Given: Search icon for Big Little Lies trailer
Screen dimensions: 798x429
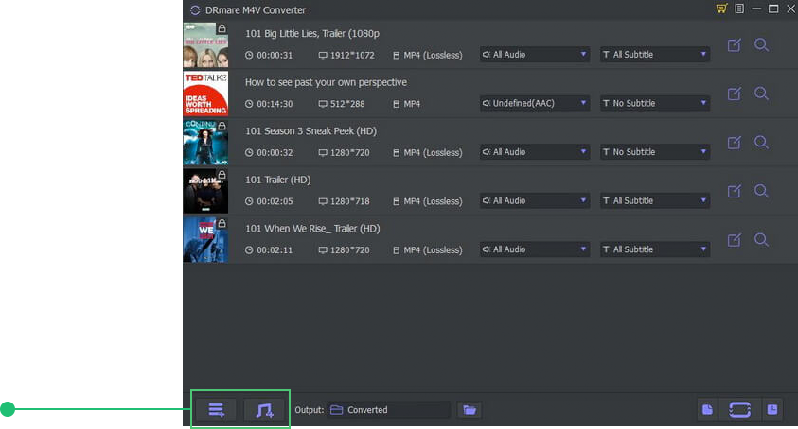Looking at the screenshot, I should [x=761, y=44].
